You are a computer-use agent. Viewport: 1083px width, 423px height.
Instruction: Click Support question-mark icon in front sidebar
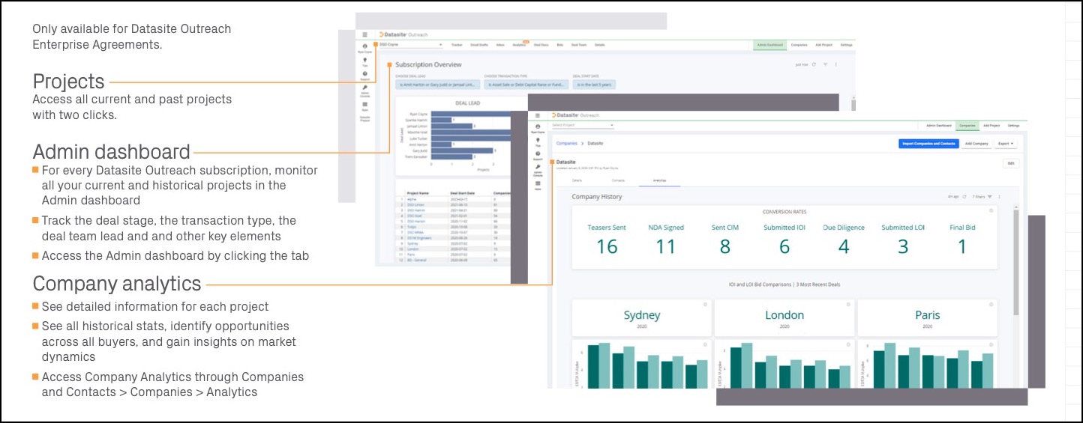click(x=538, y=153)
